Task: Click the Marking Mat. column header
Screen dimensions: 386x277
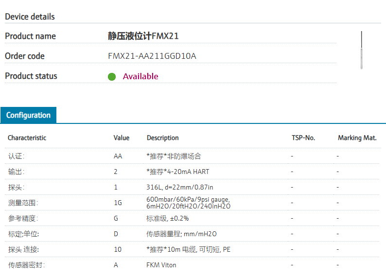Action: pyautogui.click(x=357, y=138)
